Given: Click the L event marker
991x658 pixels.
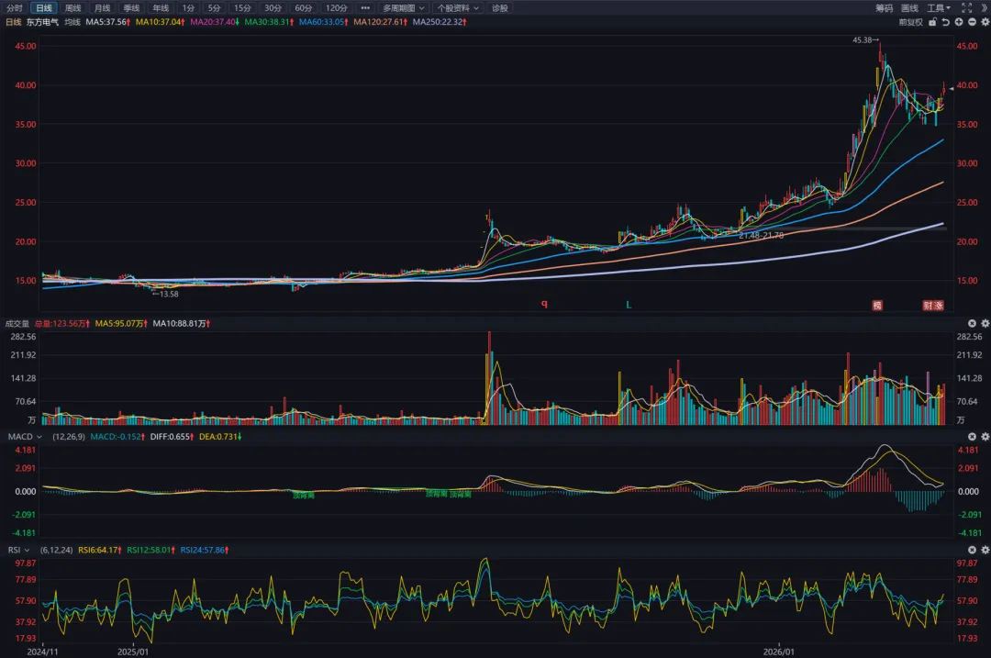Looking at the screenshot, I should pos(629,305).
